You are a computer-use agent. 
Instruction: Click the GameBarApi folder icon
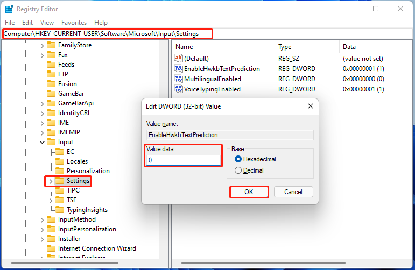coord(51,103)
